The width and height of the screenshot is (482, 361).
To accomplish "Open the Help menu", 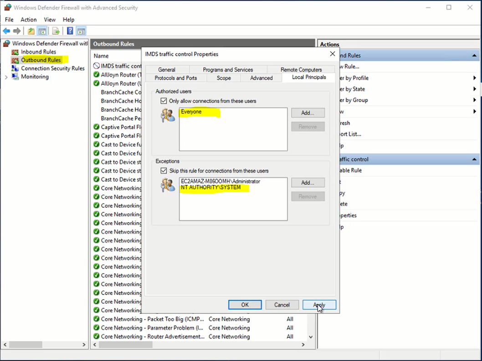I will (x=68, y=20).
